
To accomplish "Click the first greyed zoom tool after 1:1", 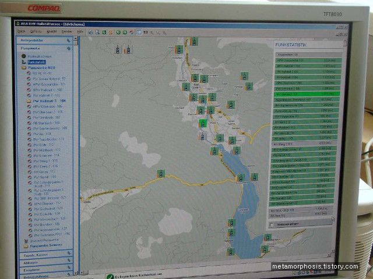I will point(152,33).
